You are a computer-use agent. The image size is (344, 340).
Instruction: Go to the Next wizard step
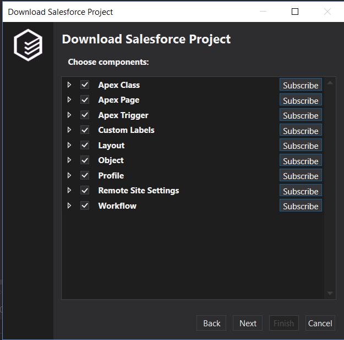(x=248, y=323)
